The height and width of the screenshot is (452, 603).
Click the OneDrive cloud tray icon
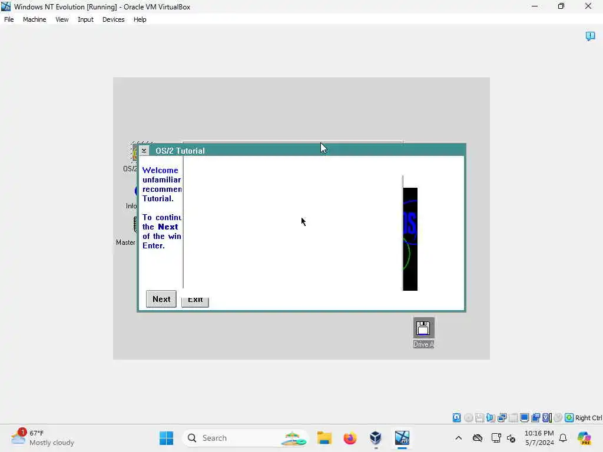click(478, 438)
